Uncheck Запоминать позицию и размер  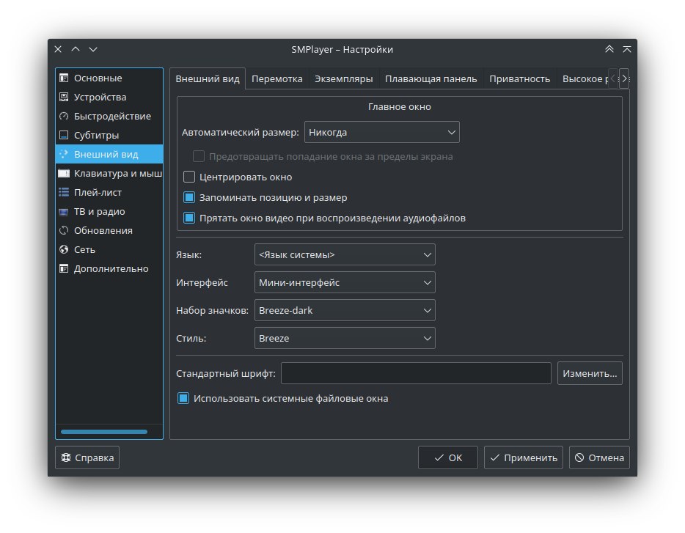pyautogui.click(x=189, y=197)
